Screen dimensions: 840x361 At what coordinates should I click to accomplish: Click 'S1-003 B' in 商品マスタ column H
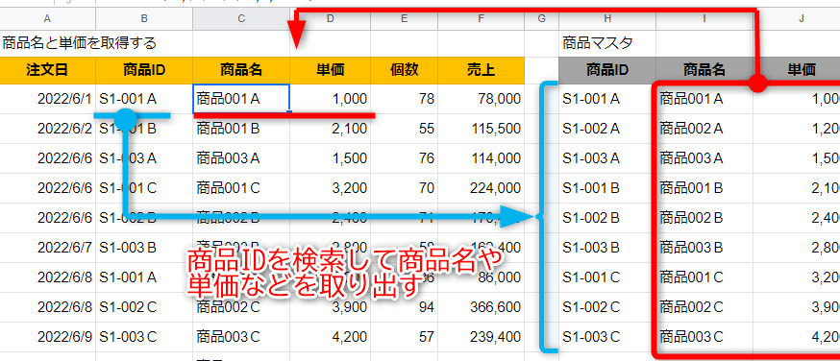607,248
